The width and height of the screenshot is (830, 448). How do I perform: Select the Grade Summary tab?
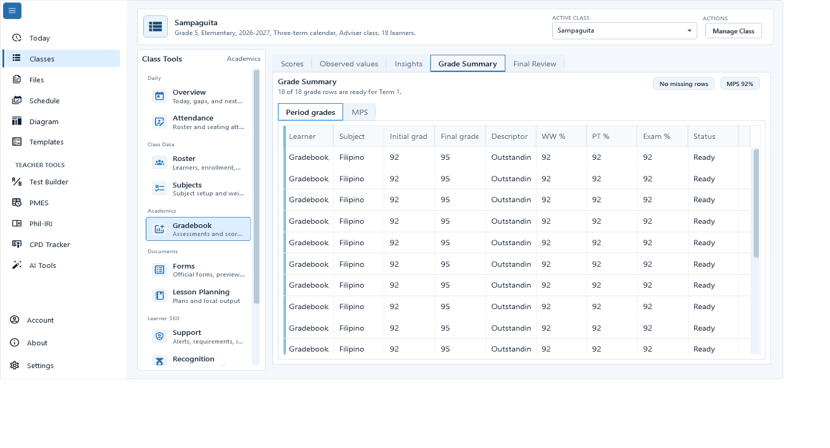pos(467,64)
